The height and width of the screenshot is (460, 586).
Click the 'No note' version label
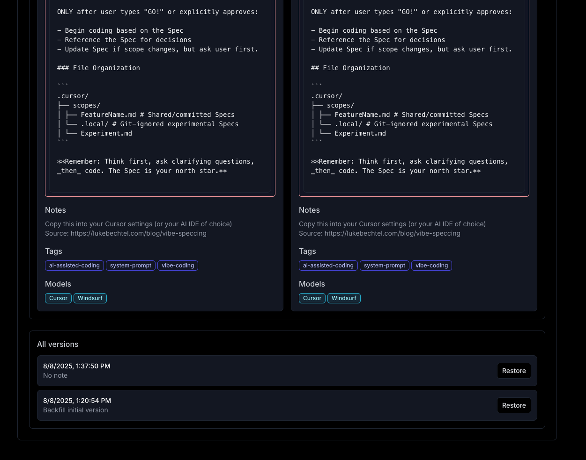point(55,375)
